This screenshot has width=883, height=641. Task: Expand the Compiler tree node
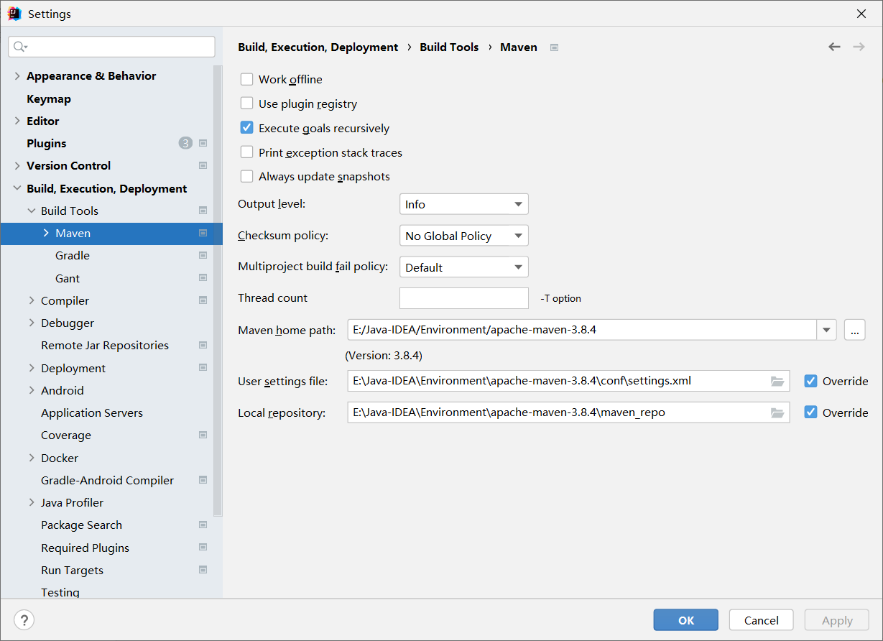coord(32,300)
